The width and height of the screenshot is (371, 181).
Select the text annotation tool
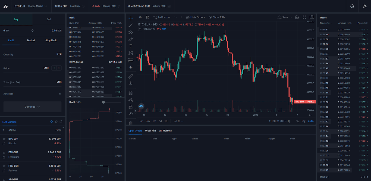click(x=131, y=46)
